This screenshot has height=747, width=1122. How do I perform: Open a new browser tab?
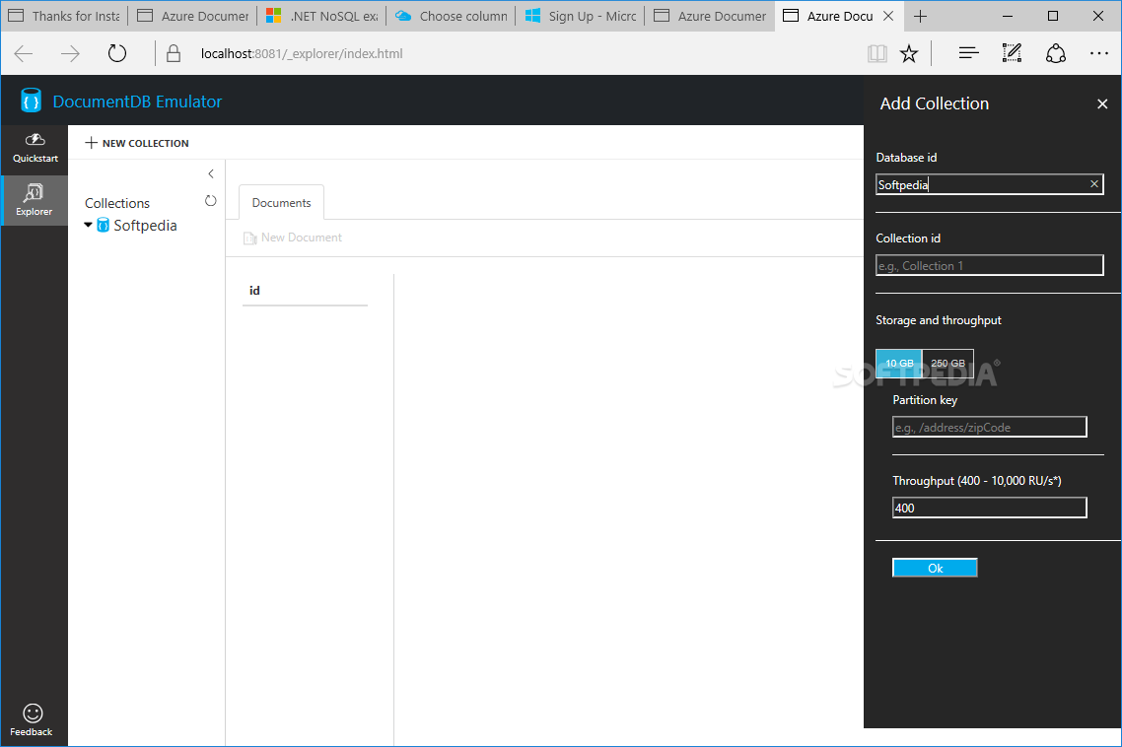pyautogui.click(x=920, y=16)
